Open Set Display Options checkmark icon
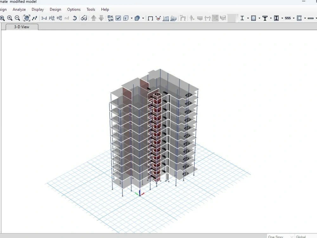This screenshot has width=317, height=238. tap(118, 18)
